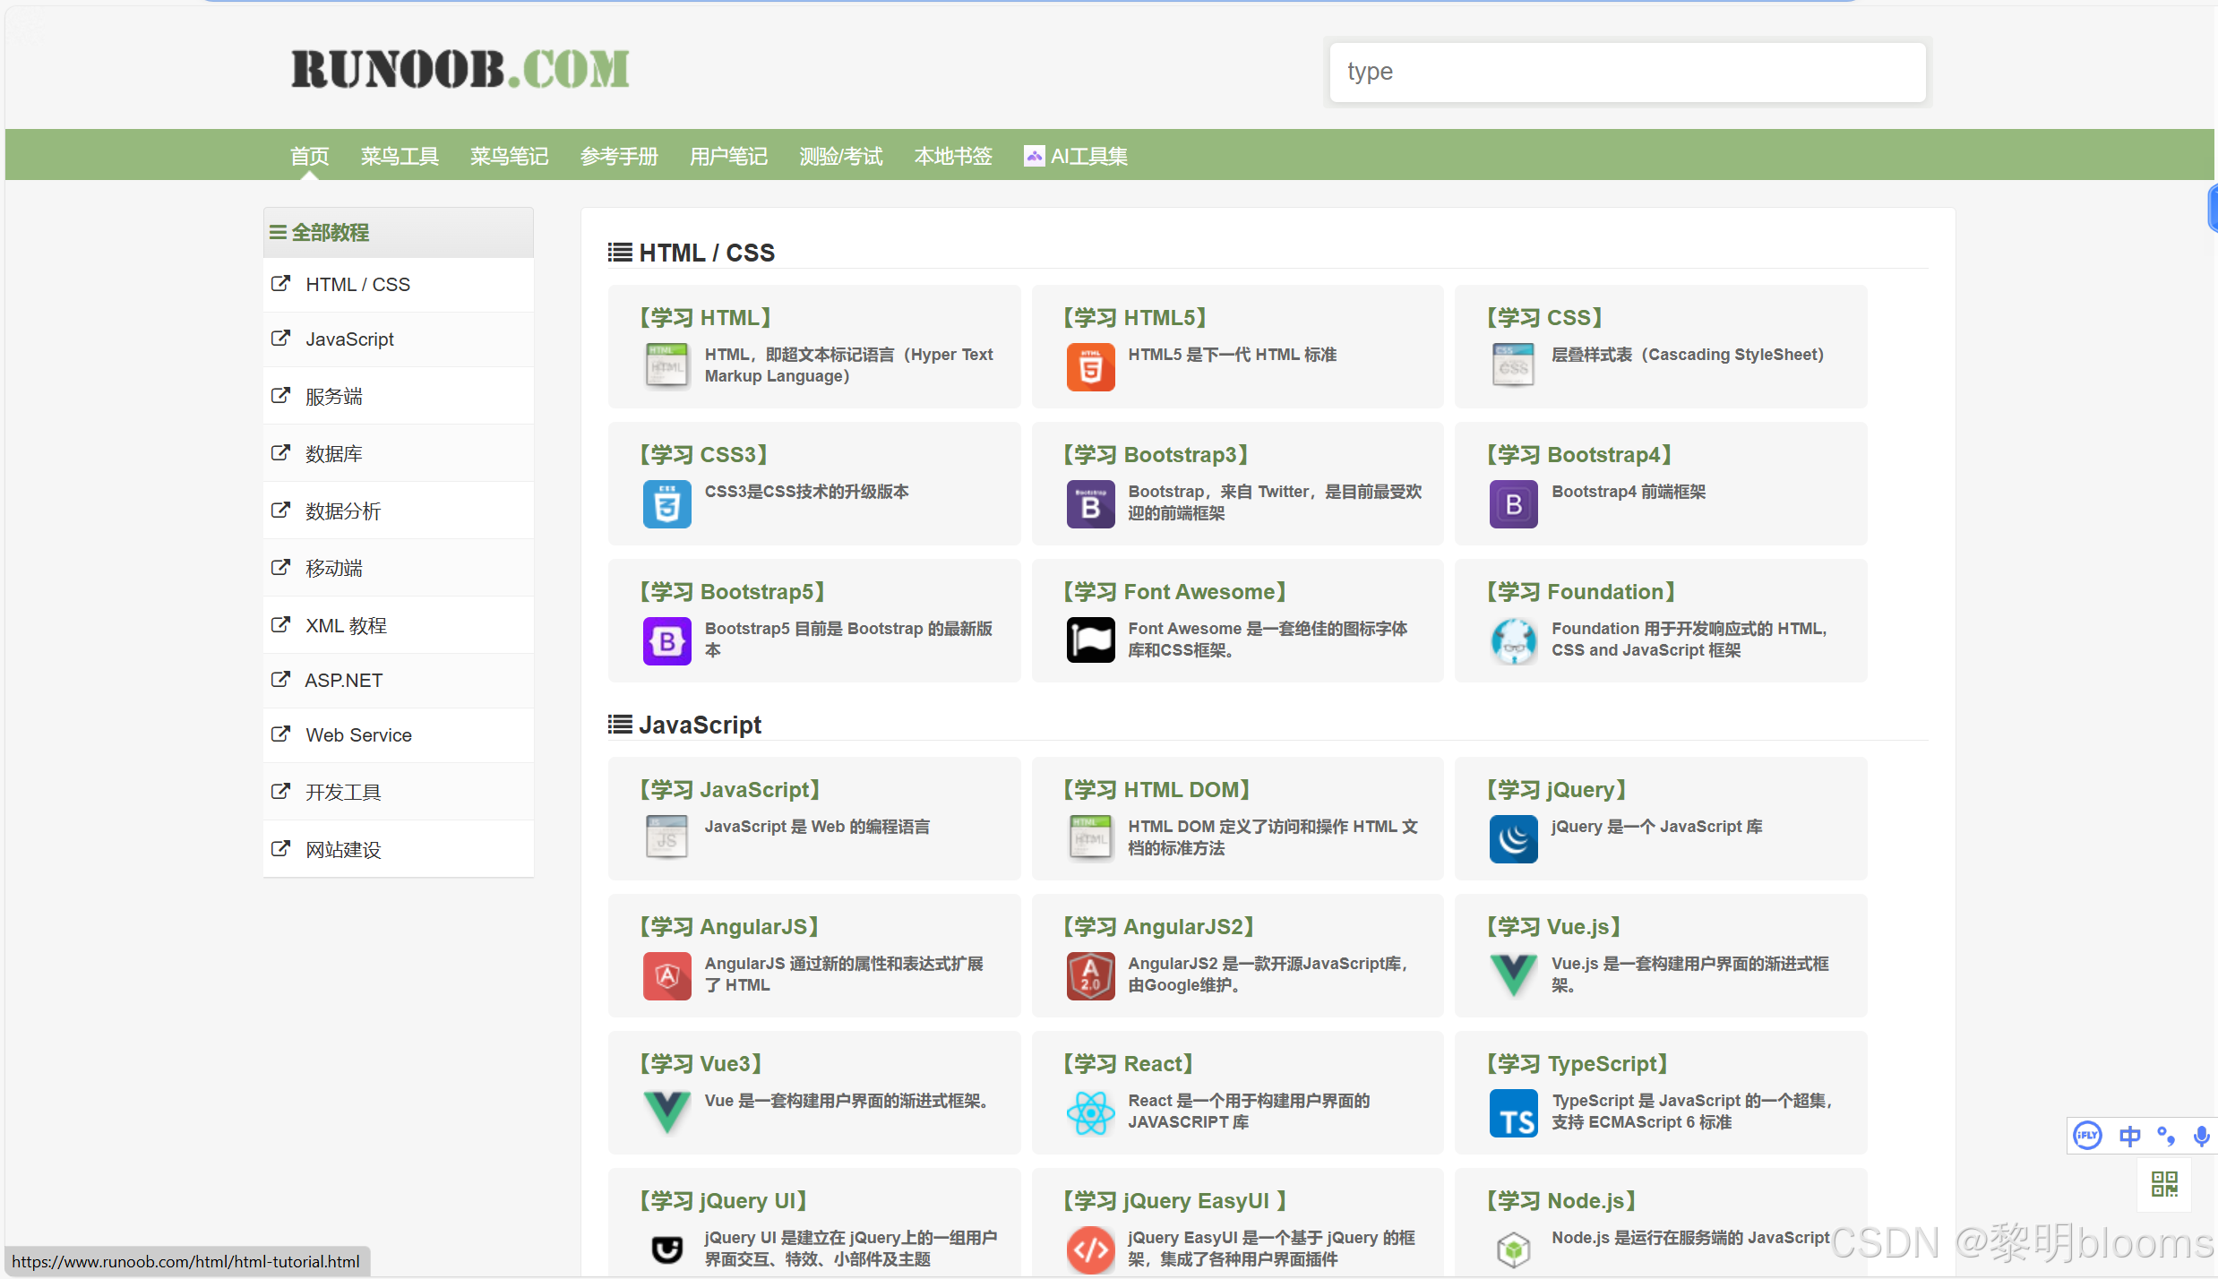
Task: Click the orange HTML5 shield icon
Action: (1090, 366)
